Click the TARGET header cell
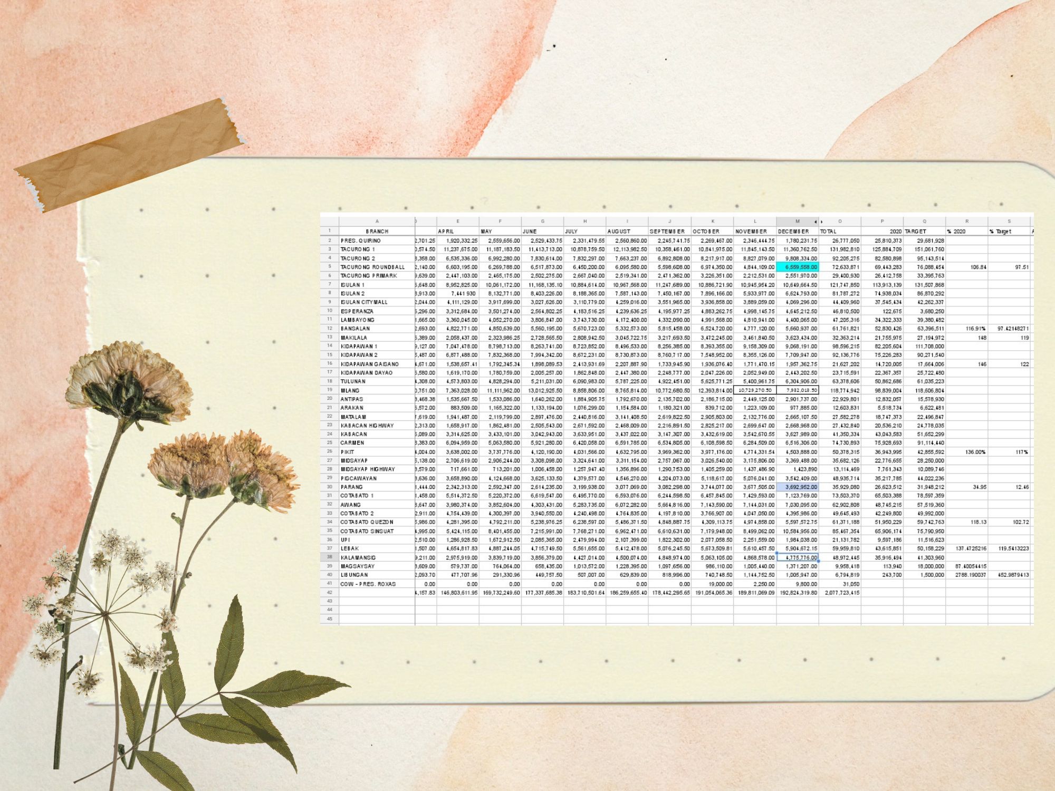 924,231
